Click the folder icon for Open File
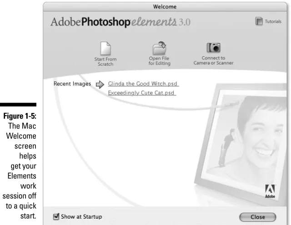The height and width of the screenshot is (225, 291). pos(159,48)
